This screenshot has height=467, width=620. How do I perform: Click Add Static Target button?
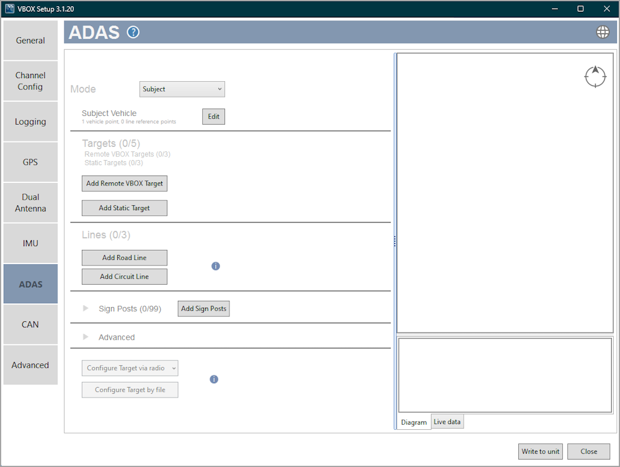click(125, 208)
